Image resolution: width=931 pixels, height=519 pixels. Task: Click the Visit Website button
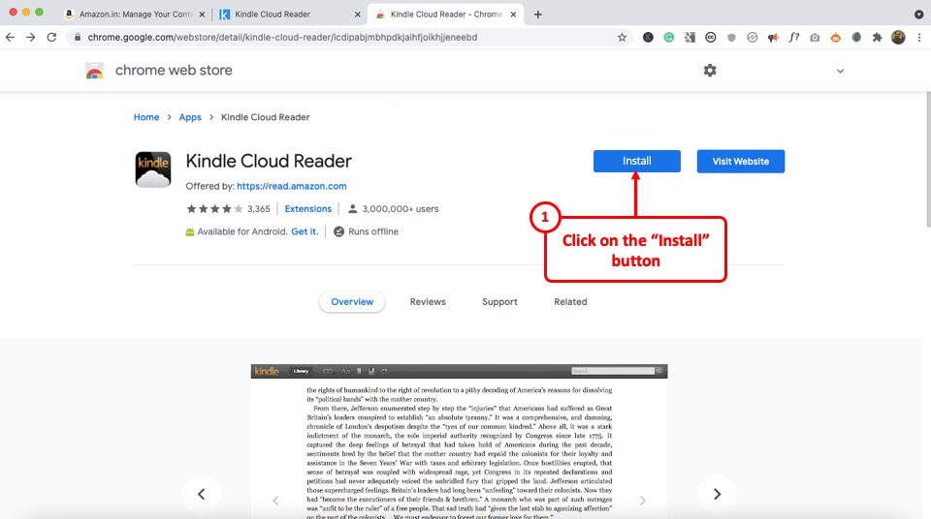(740, 162)
